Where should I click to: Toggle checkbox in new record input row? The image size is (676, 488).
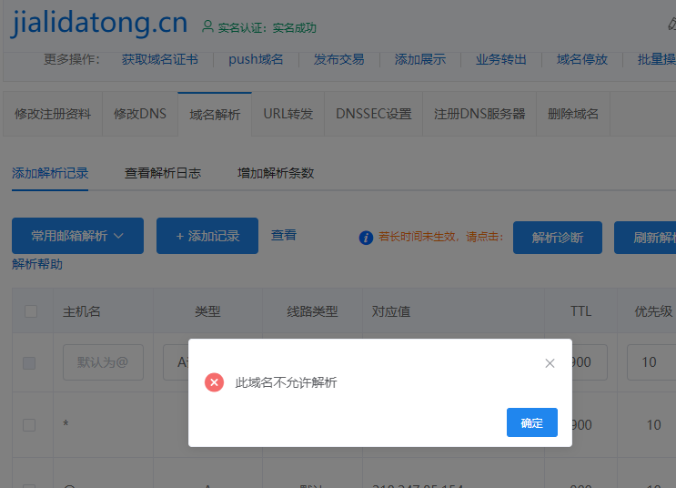[x=29, y=363]
